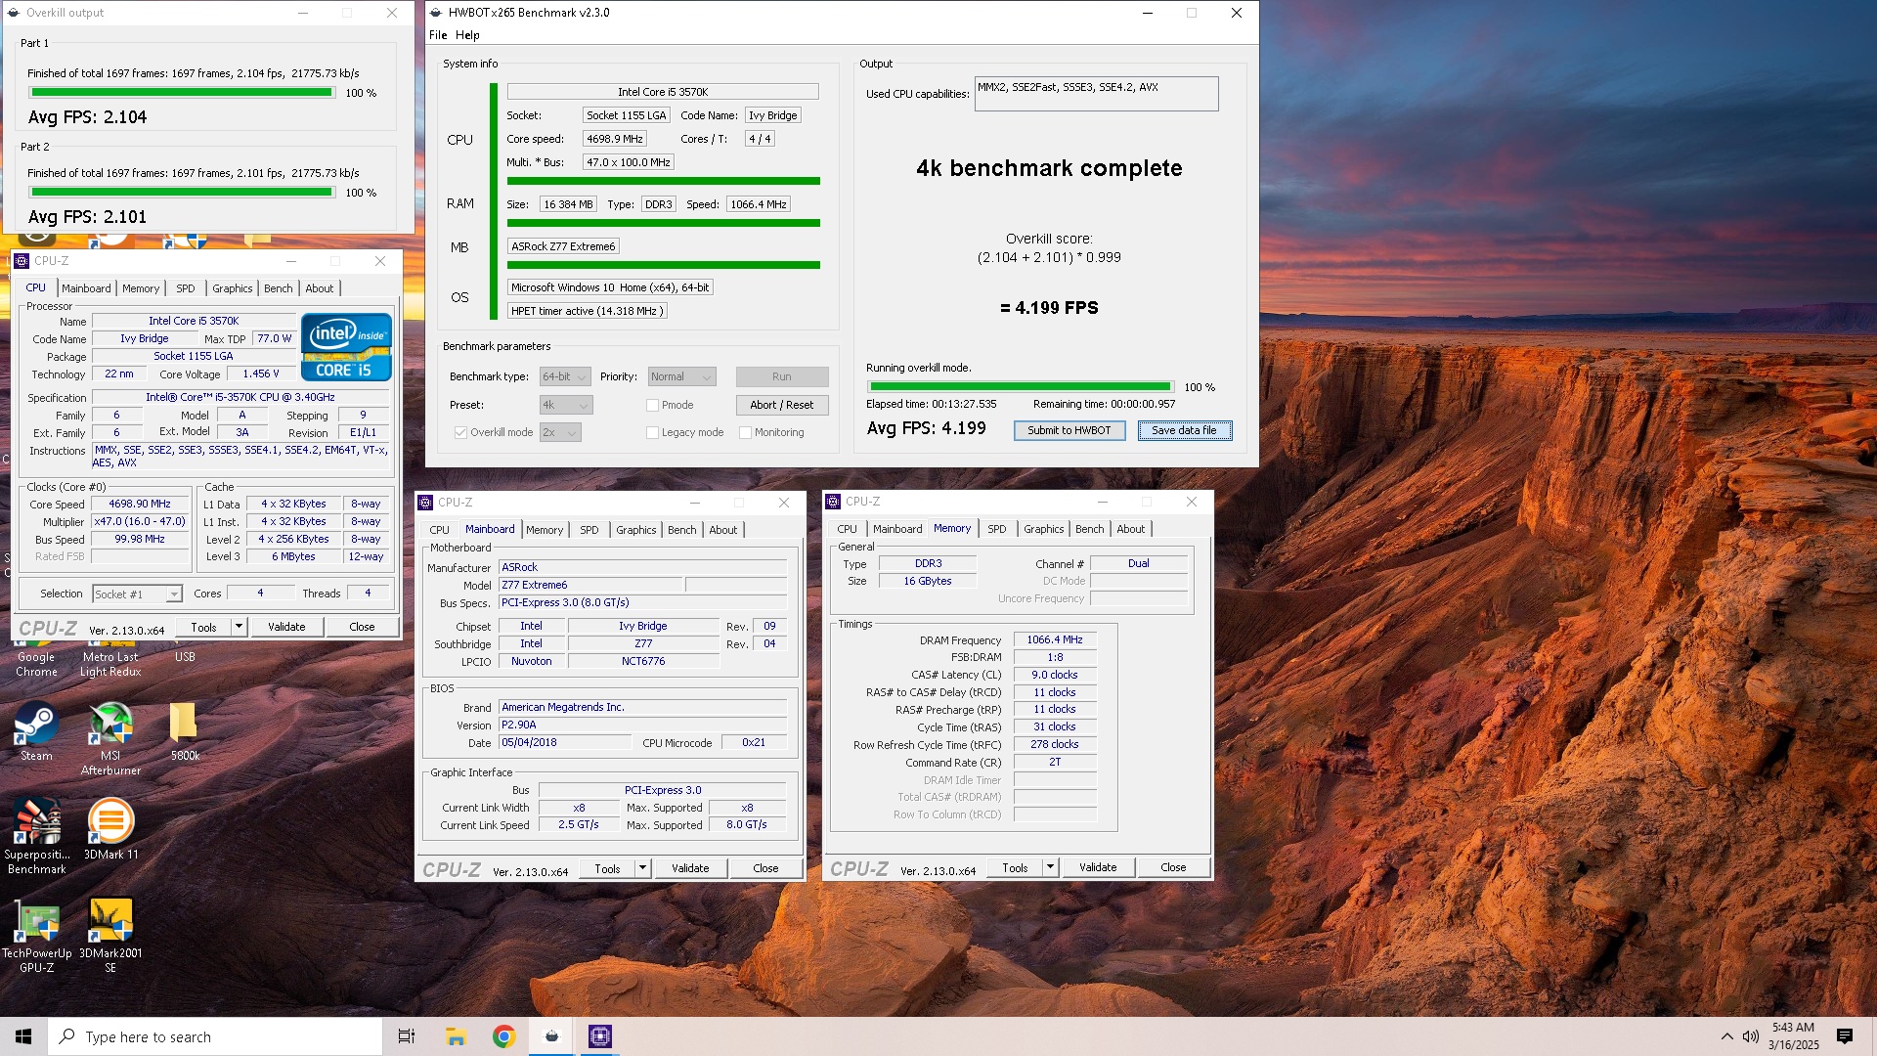
Task: Toggle the Overkill mode checkbox
Action: tap(460, 432)
